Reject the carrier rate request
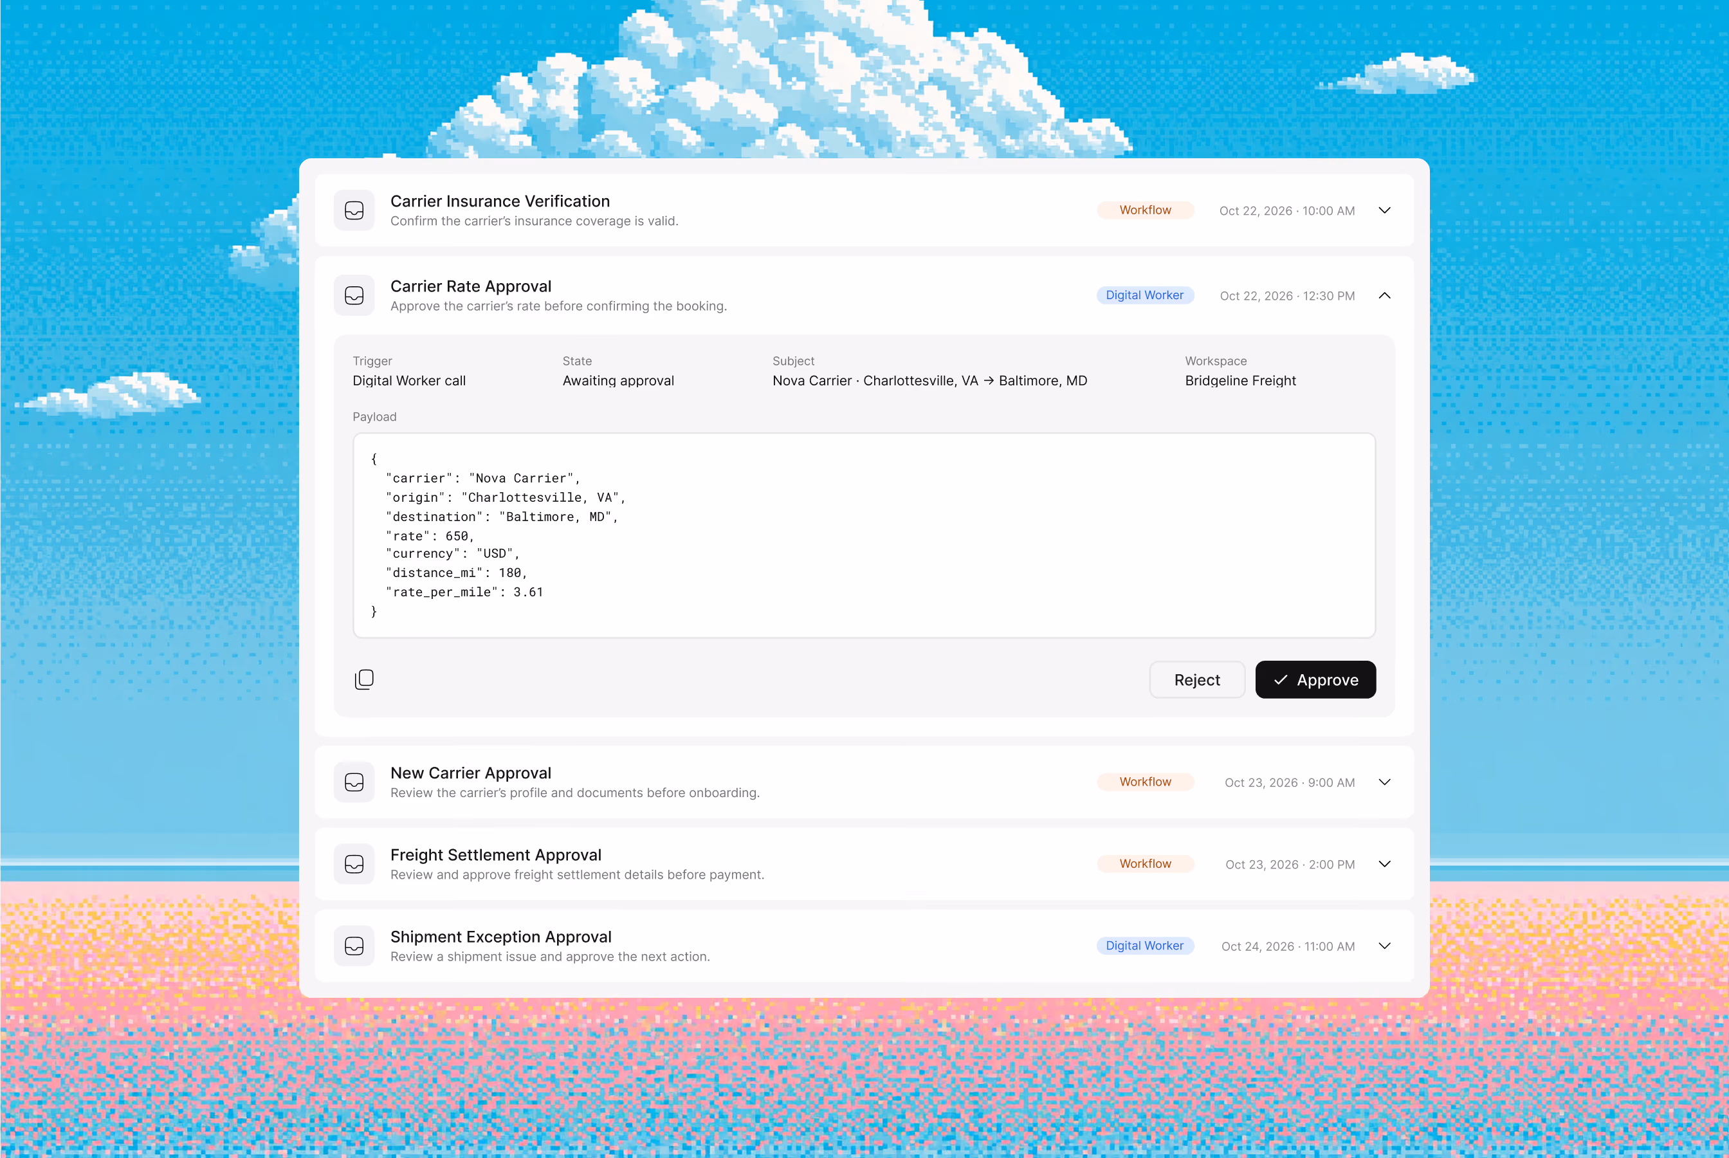The width and height of the screenshot is (1729, 1158). (1196, 679)
